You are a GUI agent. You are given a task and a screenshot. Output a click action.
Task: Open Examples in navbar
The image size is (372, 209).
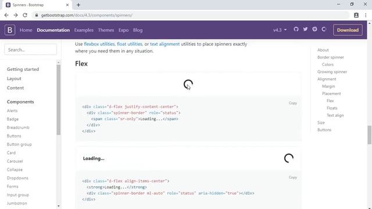click(84, 30)
